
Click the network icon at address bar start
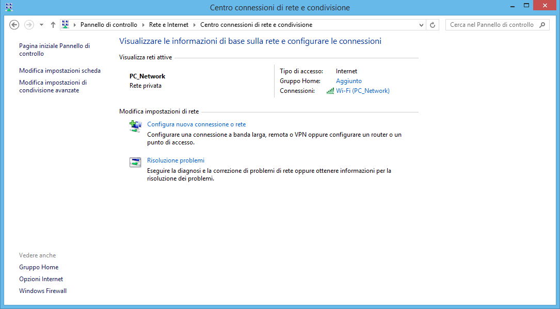[x=65, y=24]
